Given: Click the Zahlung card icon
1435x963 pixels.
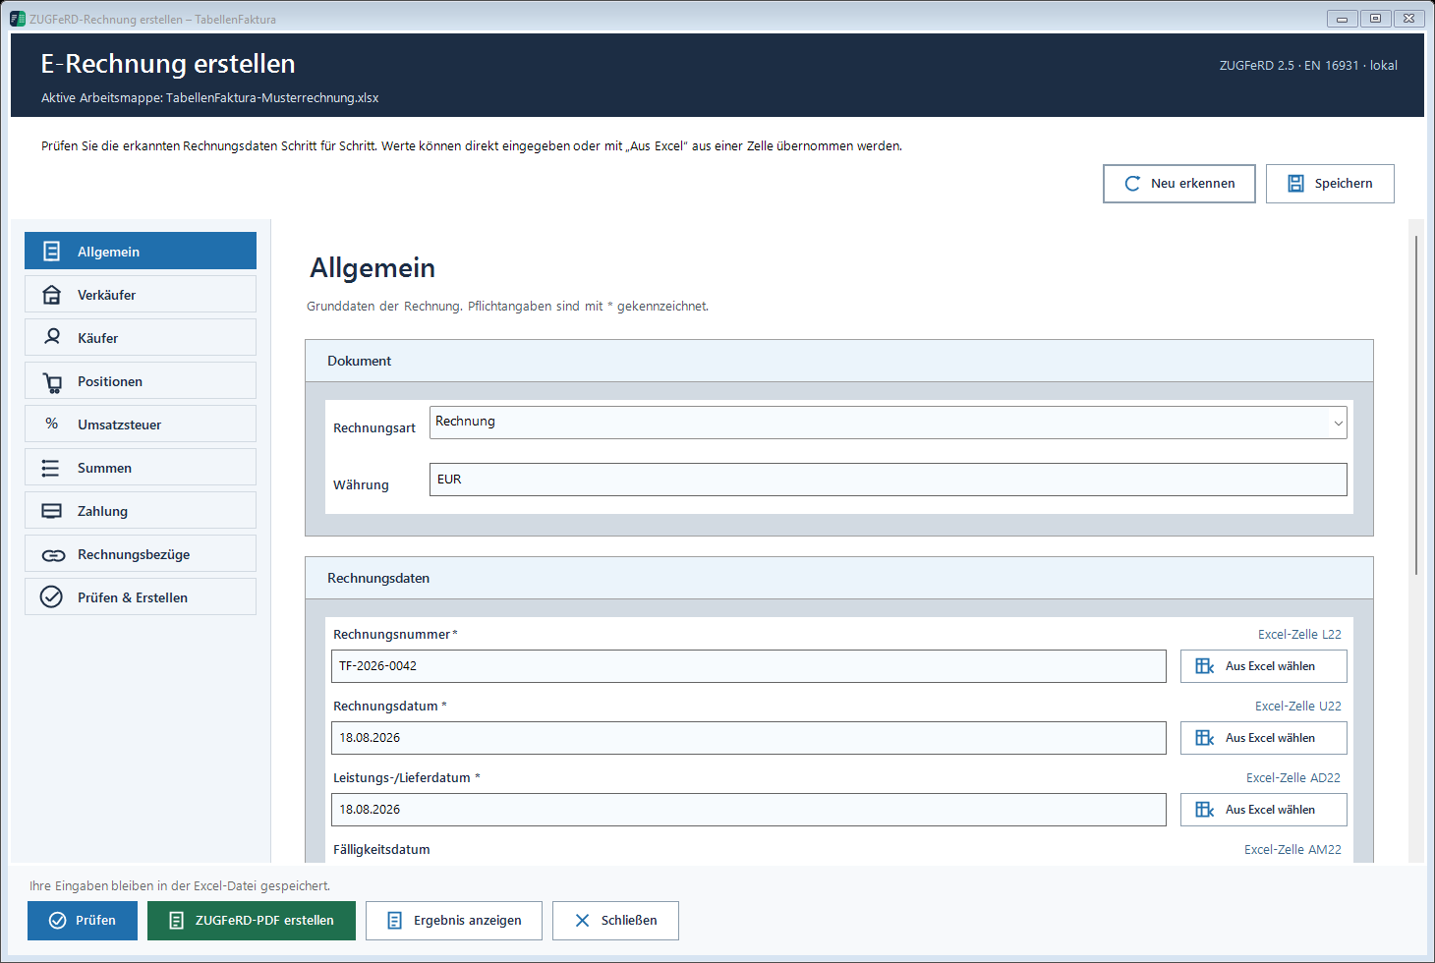Looking at the screenshot, I should click(52, 511).
